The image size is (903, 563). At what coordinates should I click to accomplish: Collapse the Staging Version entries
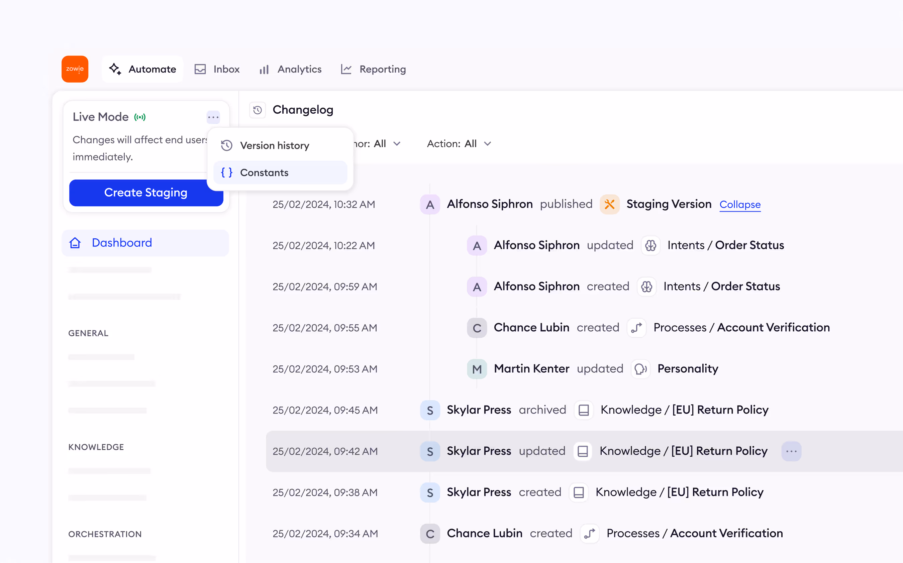(739, 204)
